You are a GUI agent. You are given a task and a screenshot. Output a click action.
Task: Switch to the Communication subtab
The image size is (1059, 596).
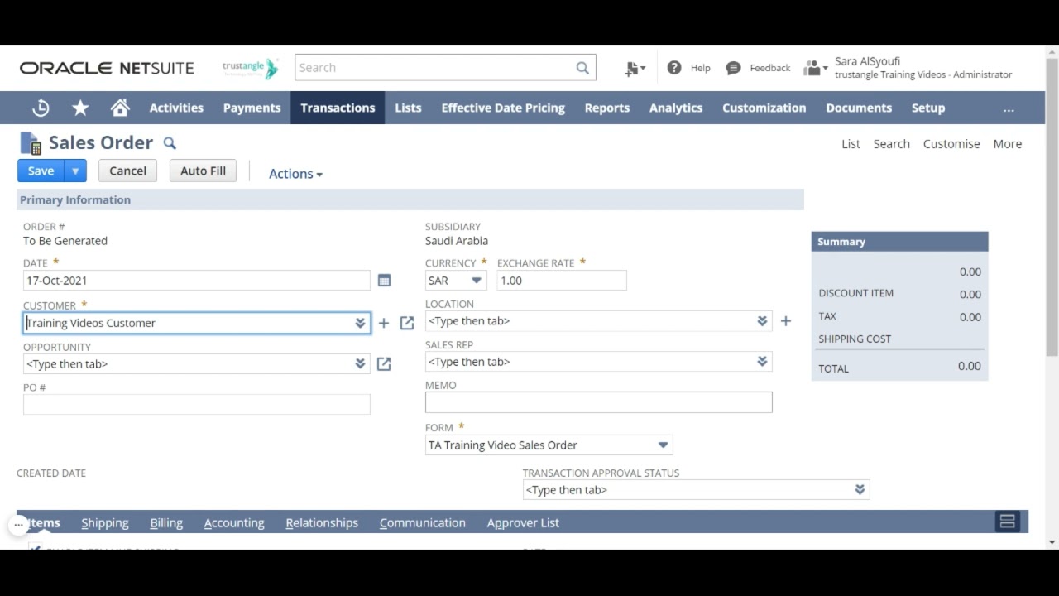click(x=423, y=523)
